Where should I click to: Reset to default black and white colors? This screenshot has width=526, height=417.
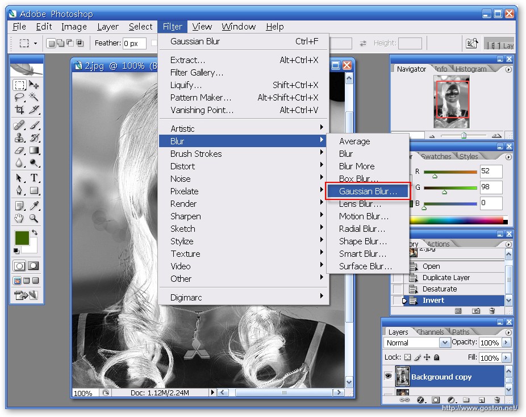16,251
